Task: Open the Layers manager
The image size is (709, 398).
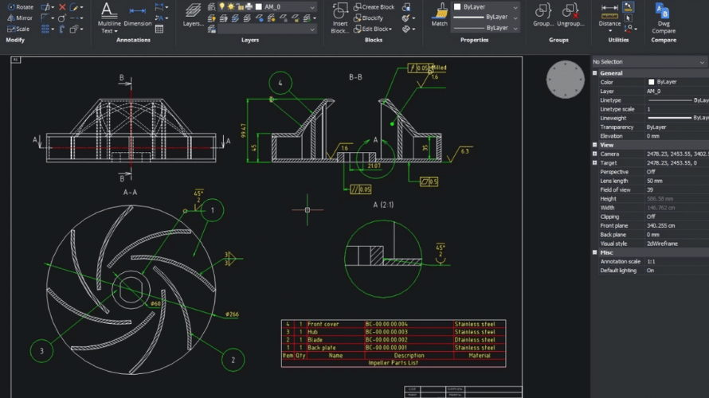Action: (193, 16)
